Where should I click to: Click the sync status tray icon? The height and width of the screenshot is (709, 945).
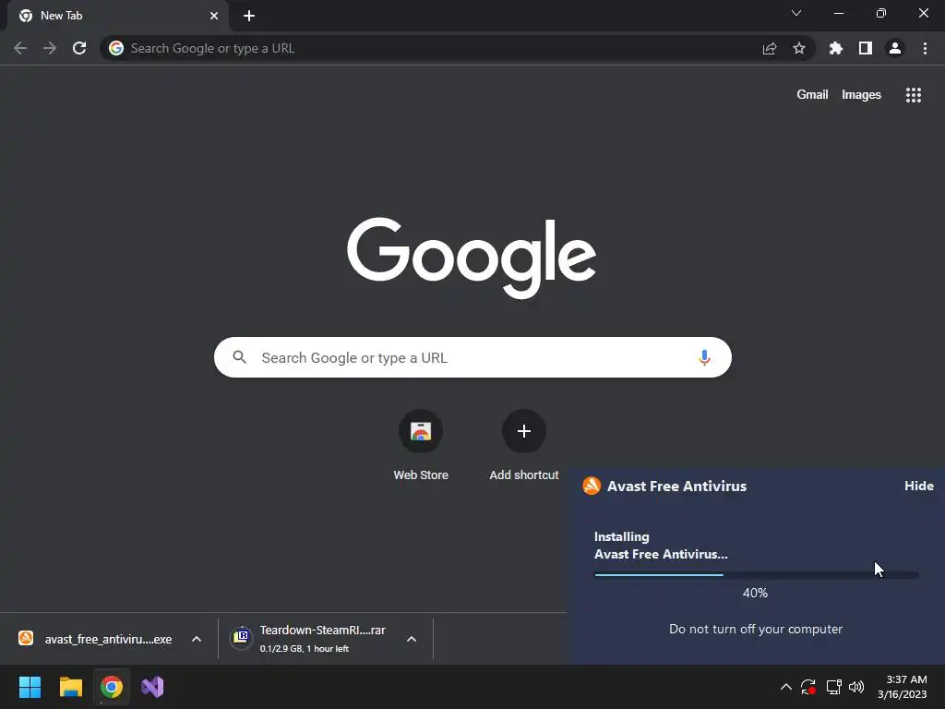[808, 687]
